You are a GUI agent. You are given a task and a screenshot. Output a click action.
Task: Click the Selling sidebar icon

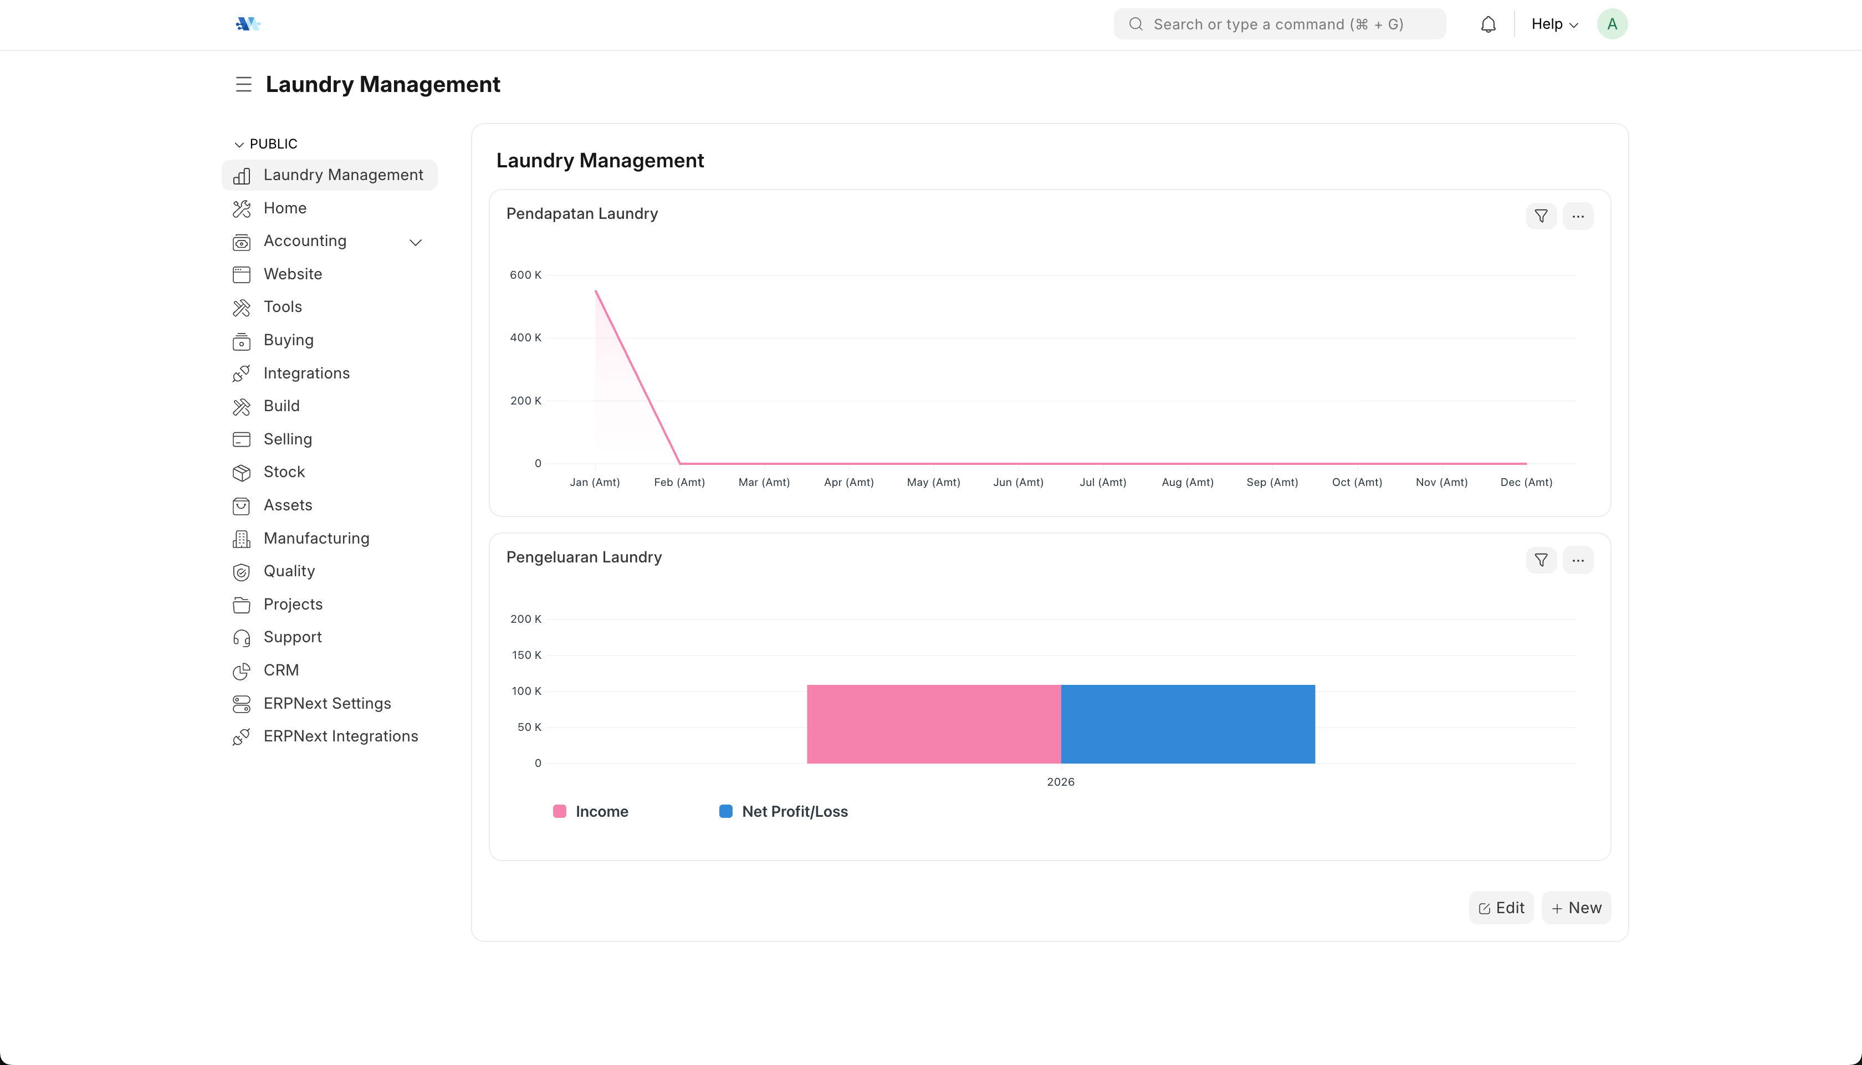click(242, 439)
